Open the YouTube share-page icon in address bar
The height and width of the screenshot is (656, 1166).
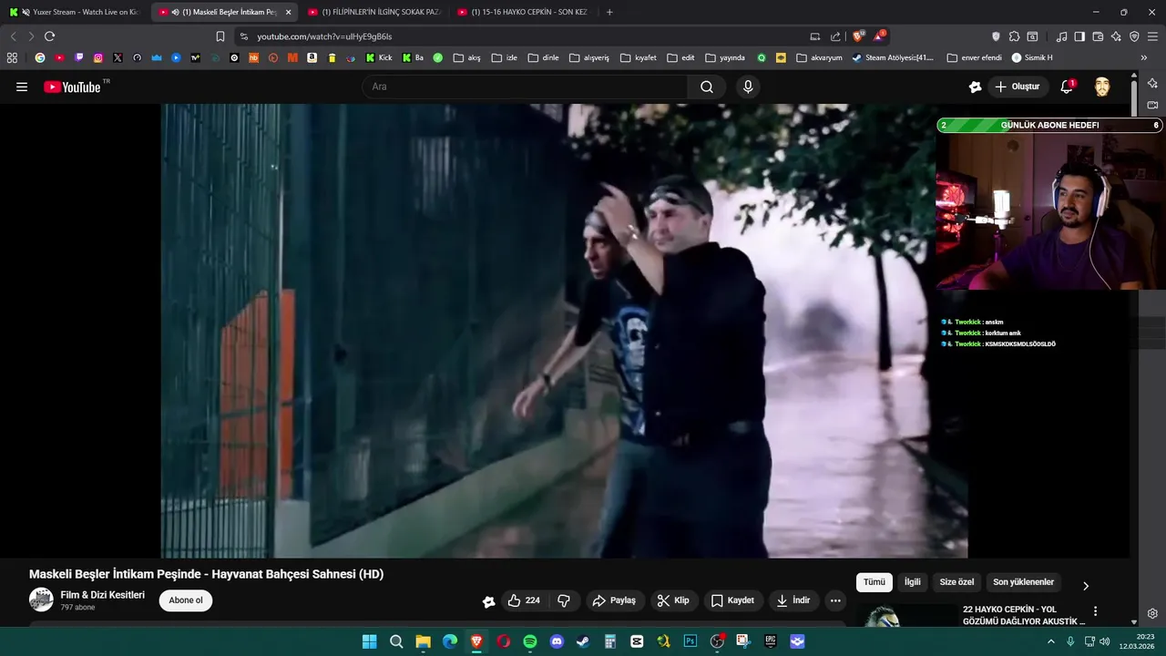pyautogui.click(x=835, y=36)
